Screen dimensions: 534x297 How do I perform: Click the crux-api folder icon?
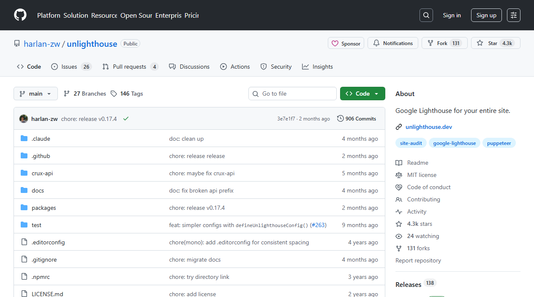click(24, 173)
